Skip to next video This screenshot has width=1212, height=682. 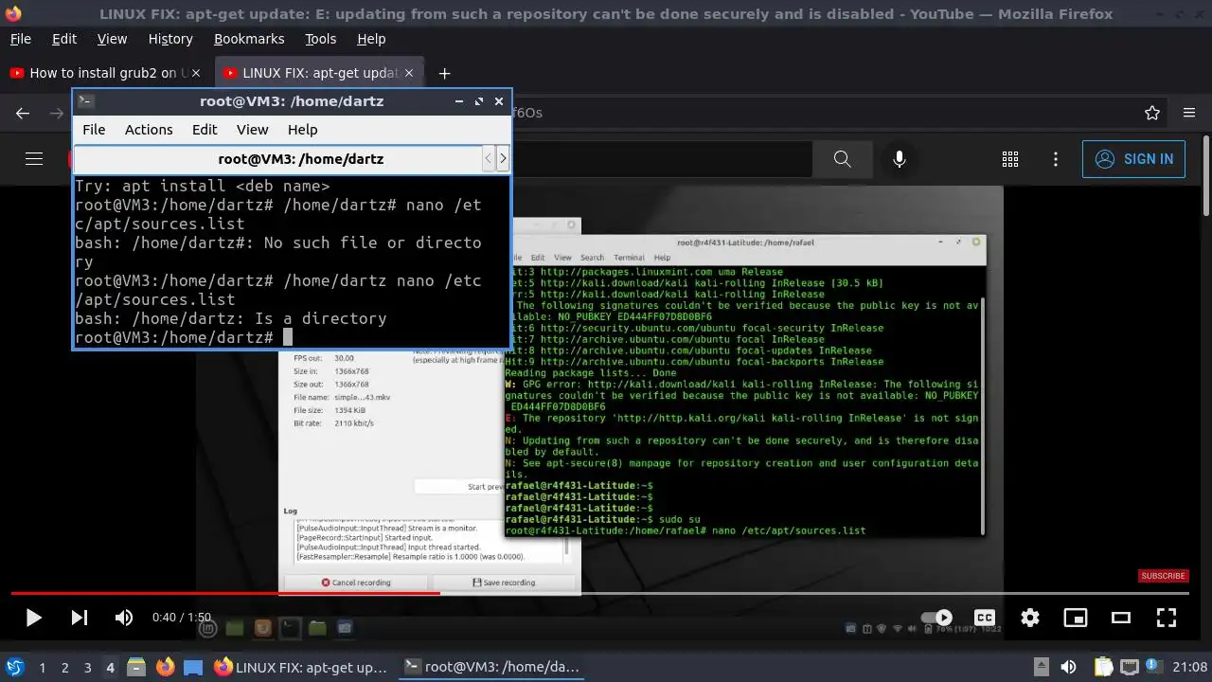pyautogui.click(x=80, y=618)
